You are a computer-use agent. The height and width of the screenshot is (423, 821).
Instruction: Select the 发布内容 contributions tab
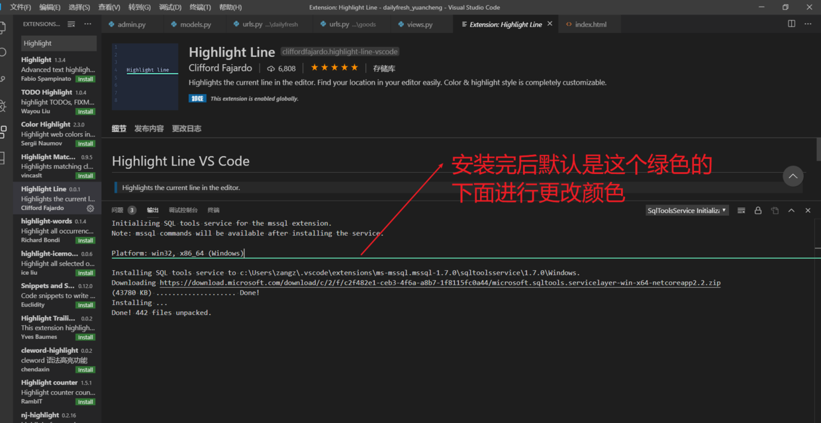149,128
